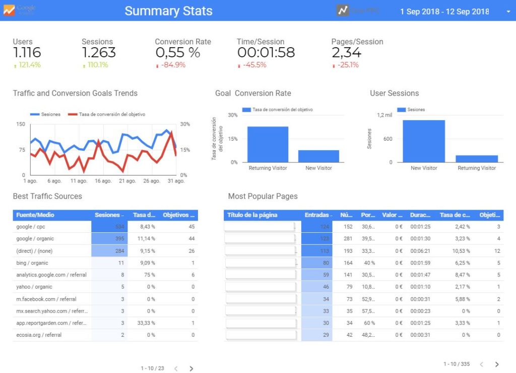Click the Sesiones legend swatch in User Sessions chart
The height and width of the screenshot is (373, 516).
[401, 110]
